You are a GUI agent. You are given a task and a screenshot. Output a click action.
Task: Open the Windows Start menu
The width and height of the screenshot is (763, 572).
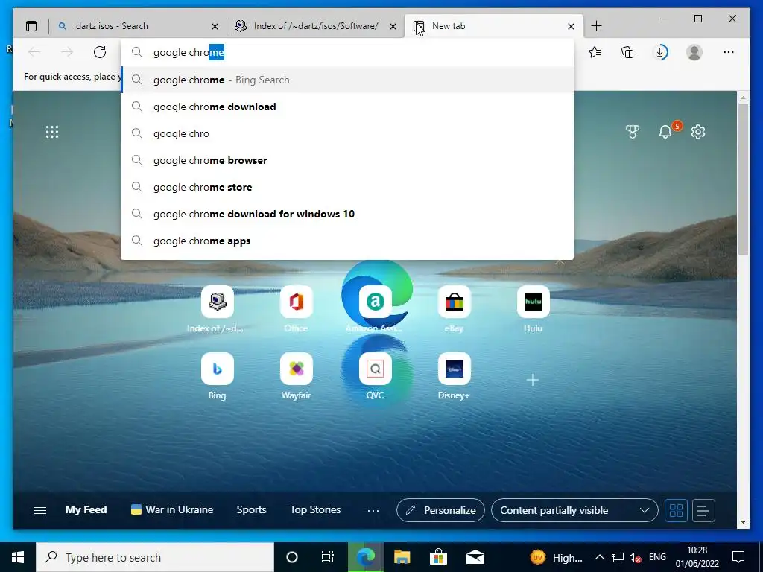coord(18,557)
